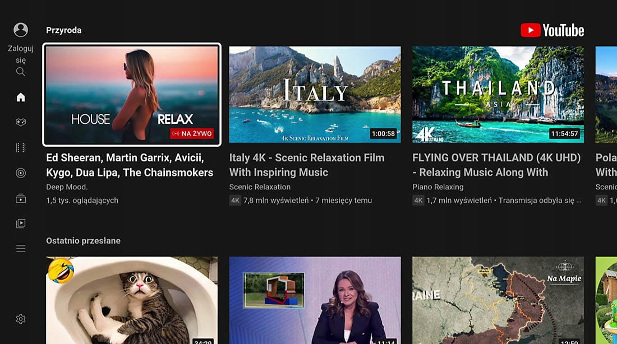The image size is (617, 344).
Task: Open the Na Mapie Ukraine map thumbnail
Action: pos(498,300)
